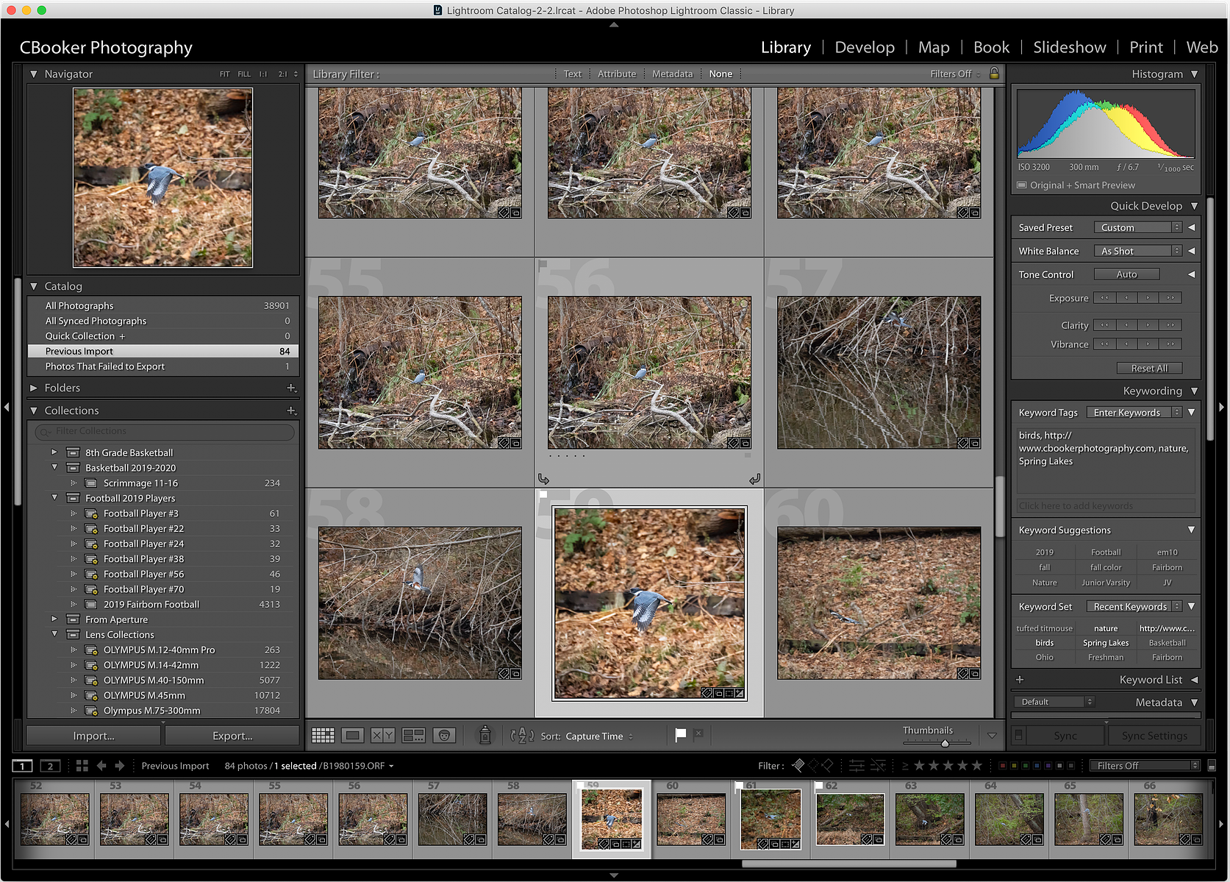1230x882 pixels.
Task: Add suggested keyword Nature
Action: (x=1044, y=582)
